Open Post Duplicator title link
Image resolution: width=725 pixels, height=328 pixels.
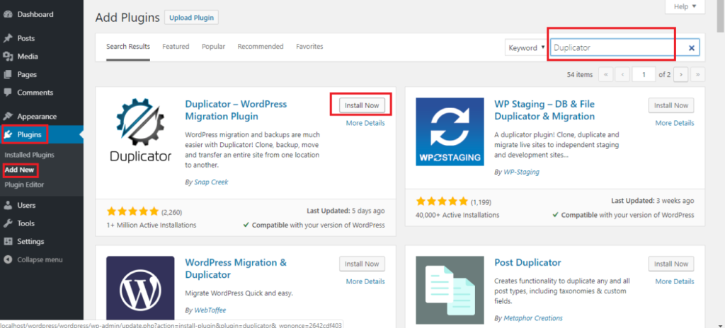tap(527, 262)
